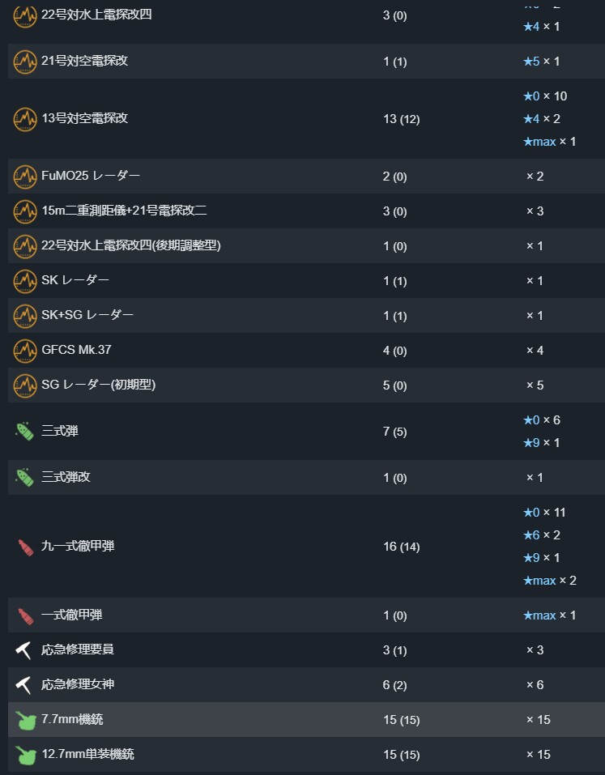Screen dimensions: 605x775
Task: Click the red shell icon for 一式徹甲弾
Action: coord(25,615)
